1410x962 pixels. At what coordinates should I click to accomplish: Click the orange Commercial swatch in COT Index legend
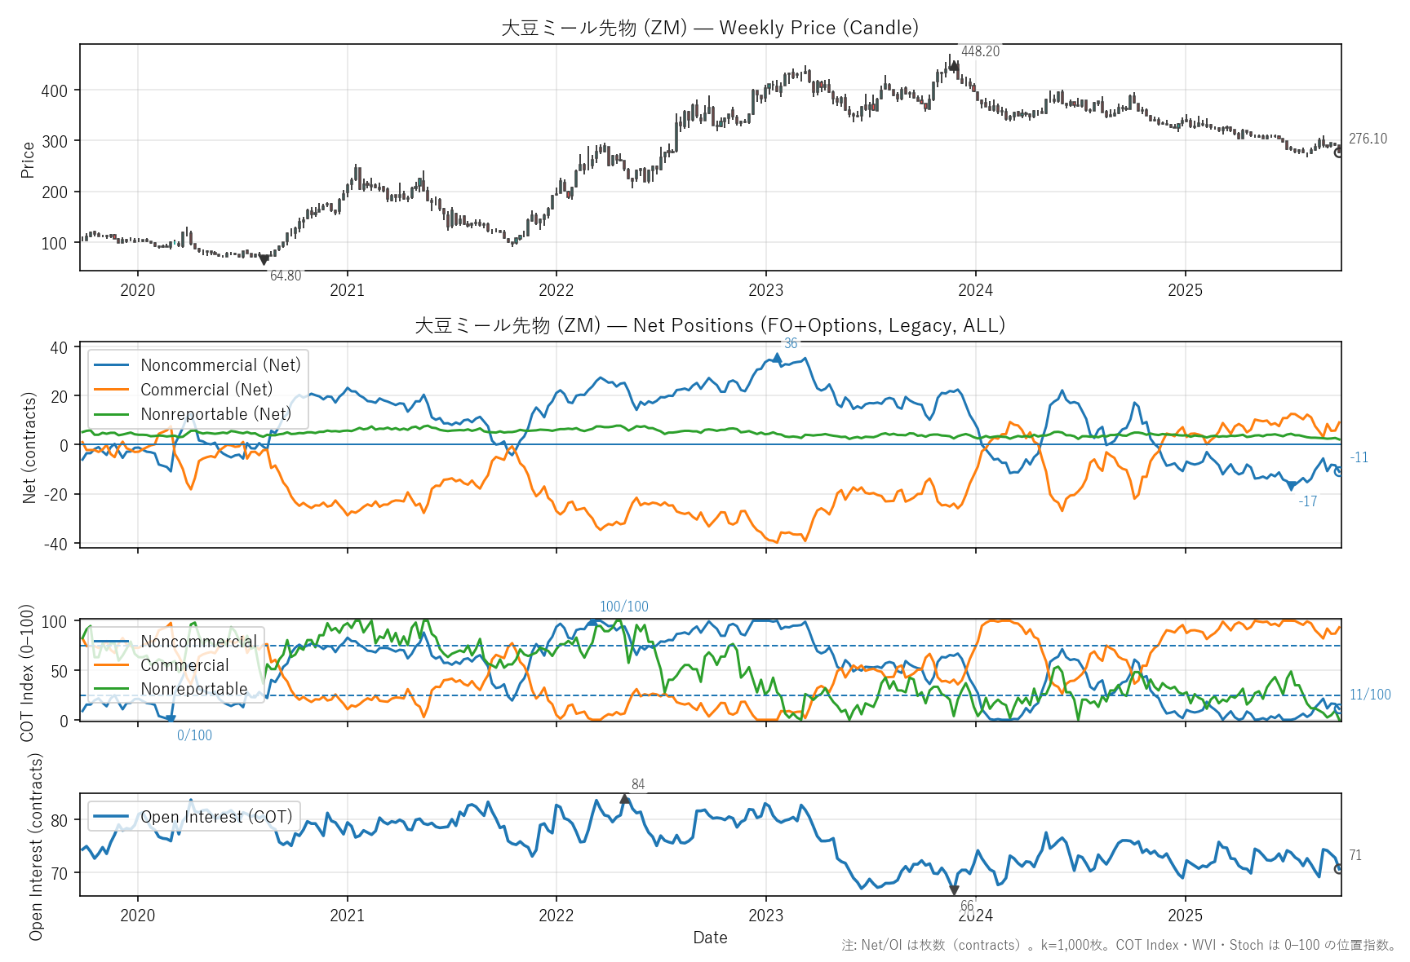click(x=111, y=665)
